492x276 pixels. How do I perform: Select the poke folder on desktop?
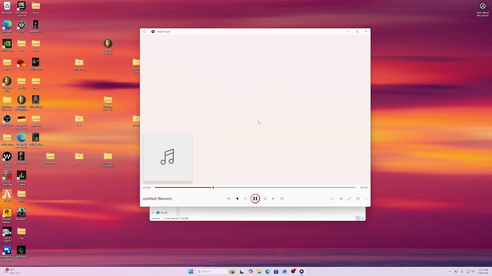point(79,158)
